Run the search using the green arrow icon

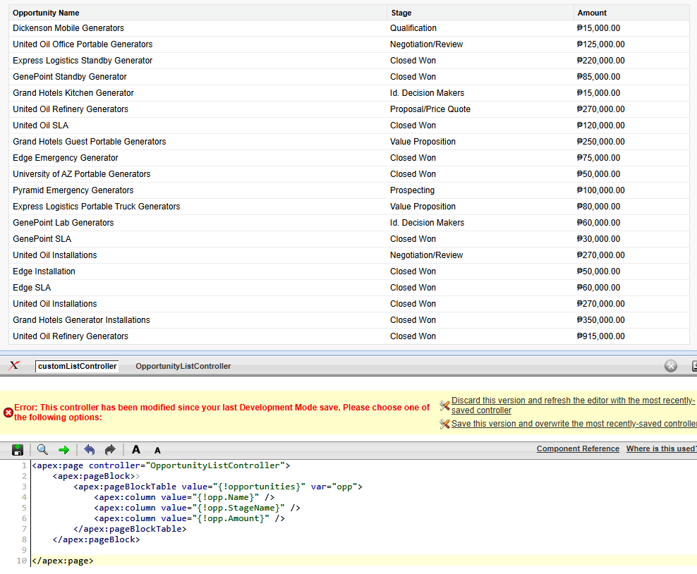pos(64,450)
